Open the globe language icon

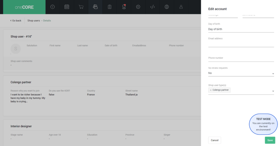(x=167, y=7)
